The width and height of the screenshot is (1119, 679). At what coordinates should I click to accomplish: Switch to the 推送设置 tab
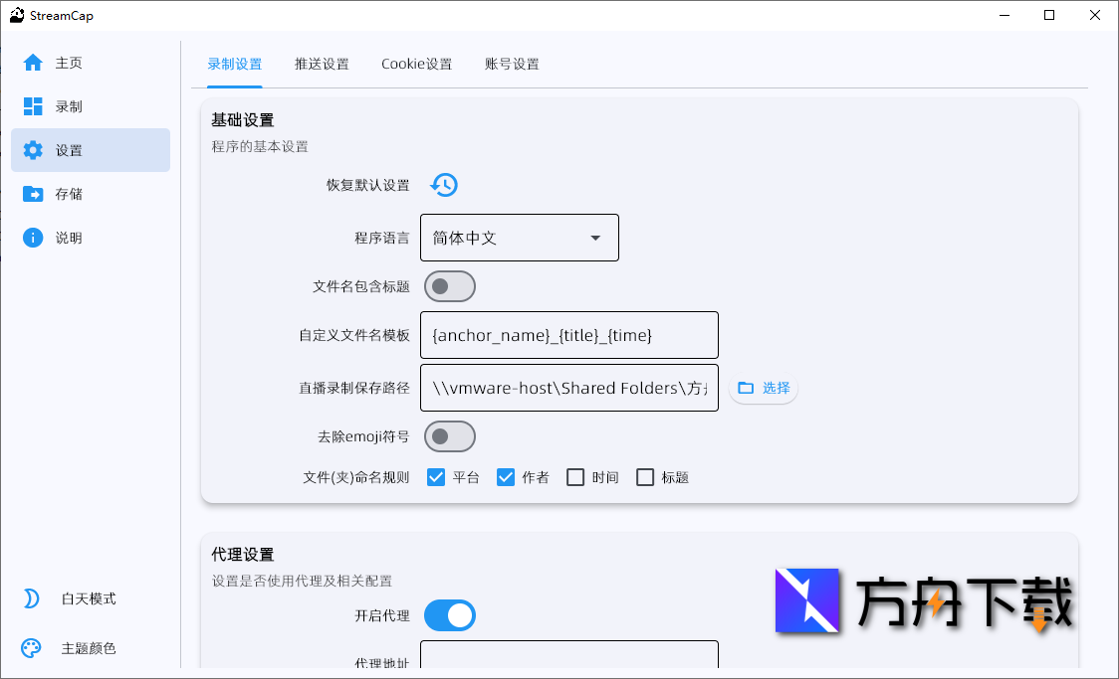(x=322, y=63)
